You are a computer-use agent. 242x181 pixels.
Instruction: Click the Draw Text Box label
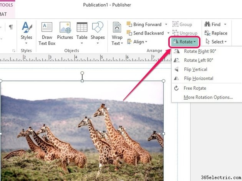(47, 40)
